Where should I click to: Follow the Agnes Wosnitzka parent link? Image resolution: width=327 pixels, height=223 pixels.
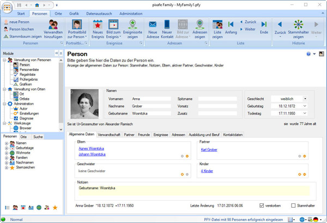coord(90,148)
